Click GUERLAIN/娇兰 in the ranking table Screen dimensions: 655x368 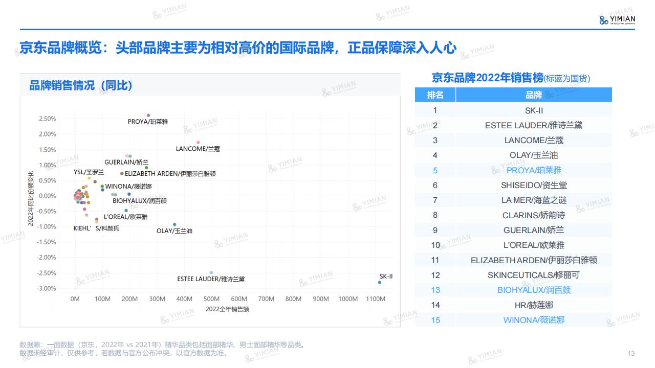(534, 230)
